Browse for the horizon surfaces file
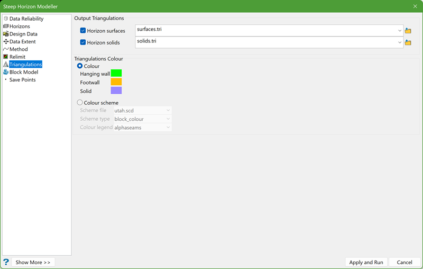This screenshot has height=269, width=423. click(408, 31)
